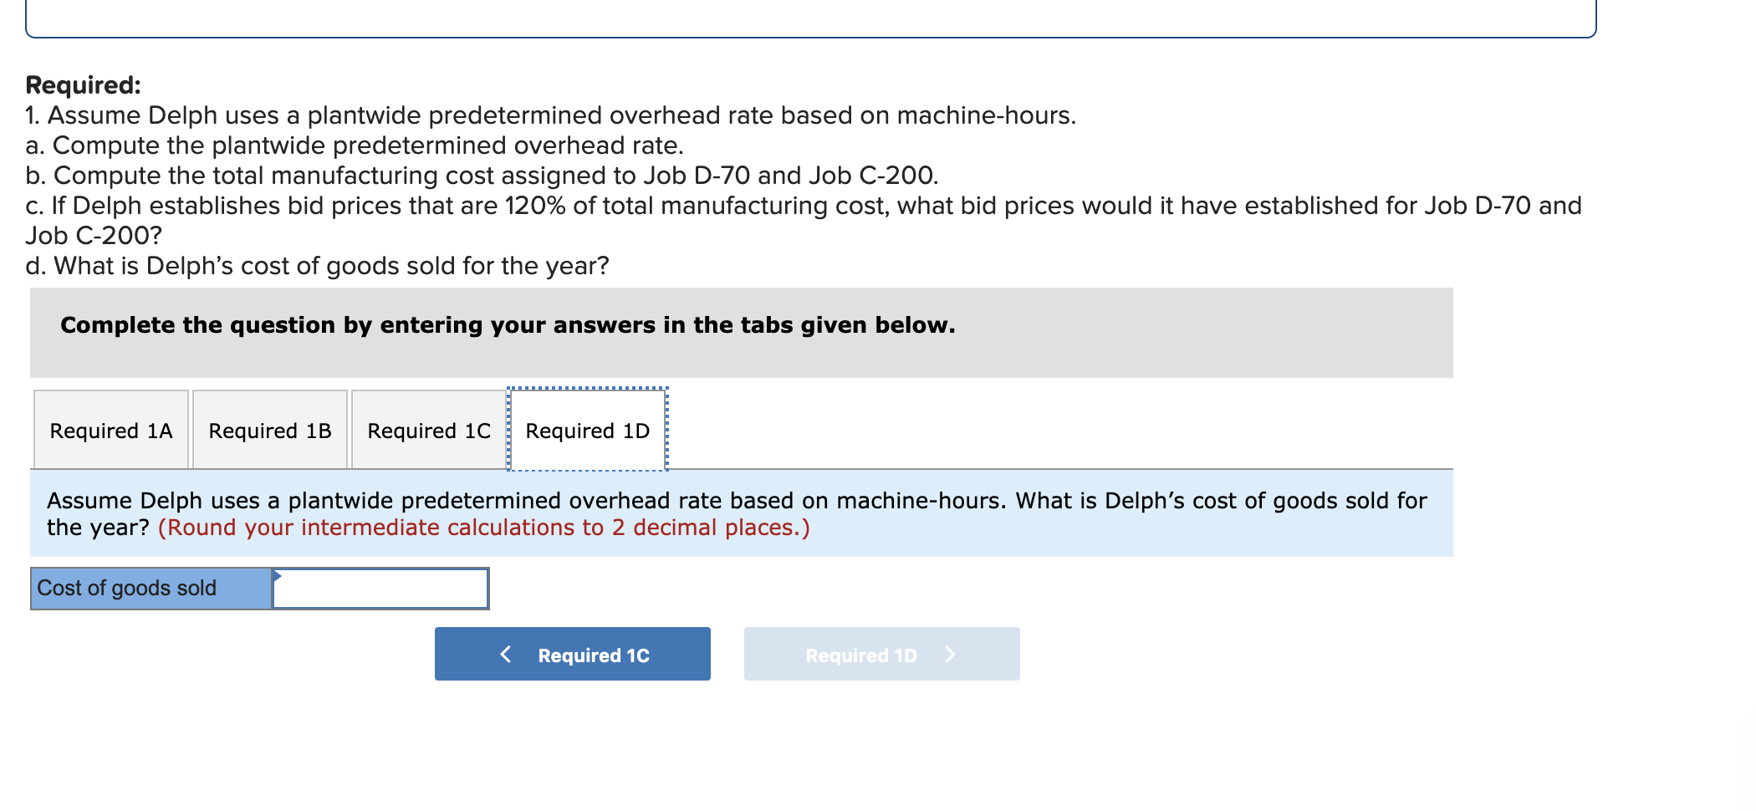Viewport: 1756px width, 811px height.
Task: Switch to the Required 1A tab
Action: pyautogui.click(x=110, y=430)
